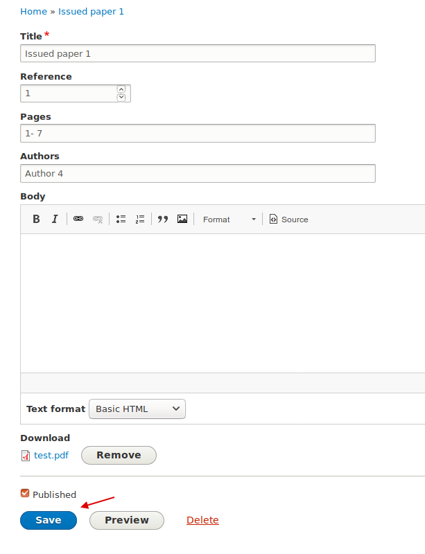Image resolution: width=425 pixels, height=554 pixels.
Task: Click the up stepper on Reference field
Action: (x=121, y=89)
